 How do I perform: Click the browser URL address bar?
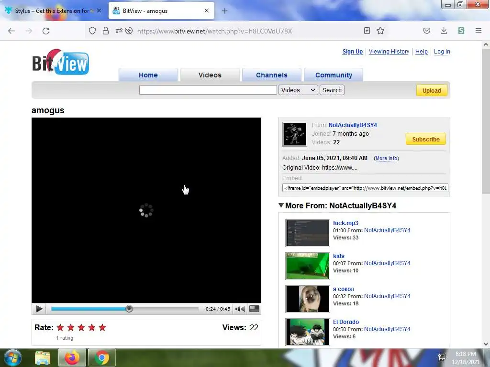click(214, 31)
